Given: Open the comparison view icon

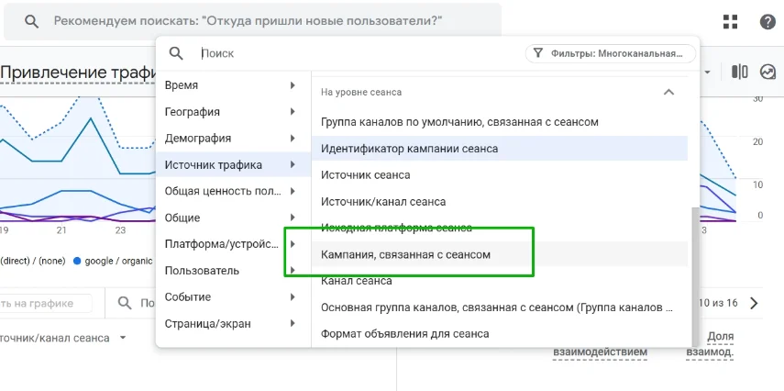Looking at the screenshot, I should (740, 72).
